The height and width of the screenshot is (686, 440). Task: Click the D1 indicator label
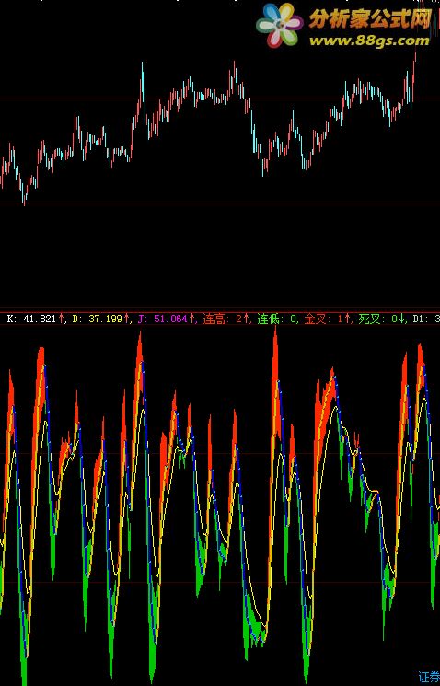pyautogui.click(x=425, y=319)
